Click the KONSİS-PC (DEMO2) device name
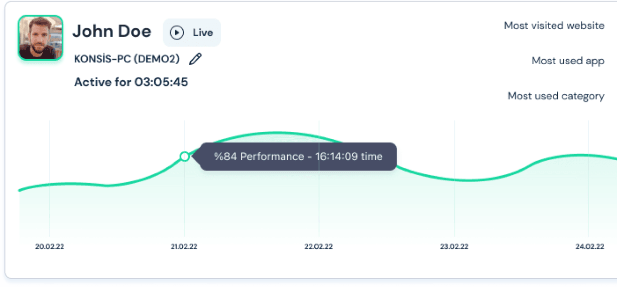 (127, 59)
